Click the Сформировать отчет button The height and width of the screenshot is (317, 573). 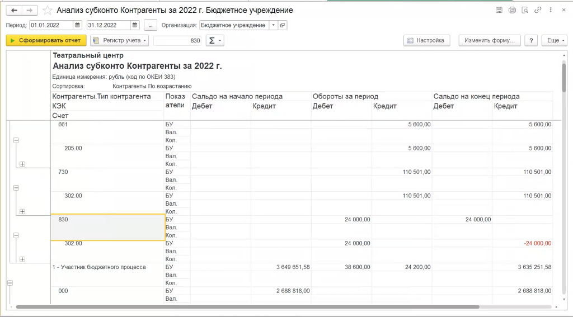(46, 40)
